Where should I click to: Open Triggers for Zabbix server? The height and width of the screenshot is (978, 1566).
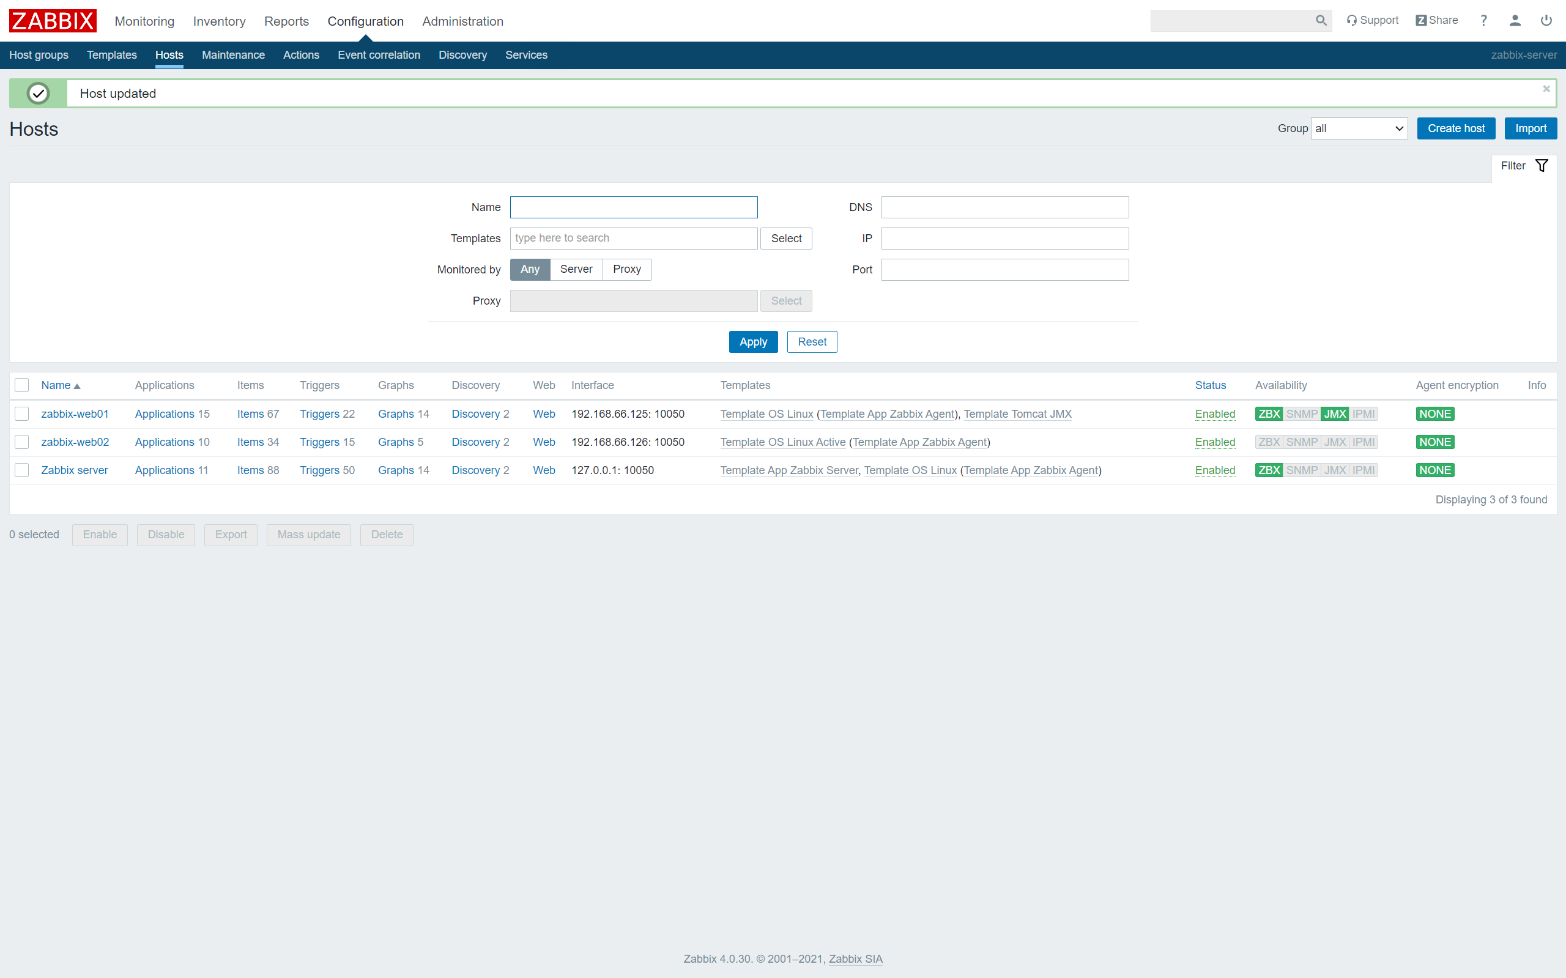click(x=319, y=470)
